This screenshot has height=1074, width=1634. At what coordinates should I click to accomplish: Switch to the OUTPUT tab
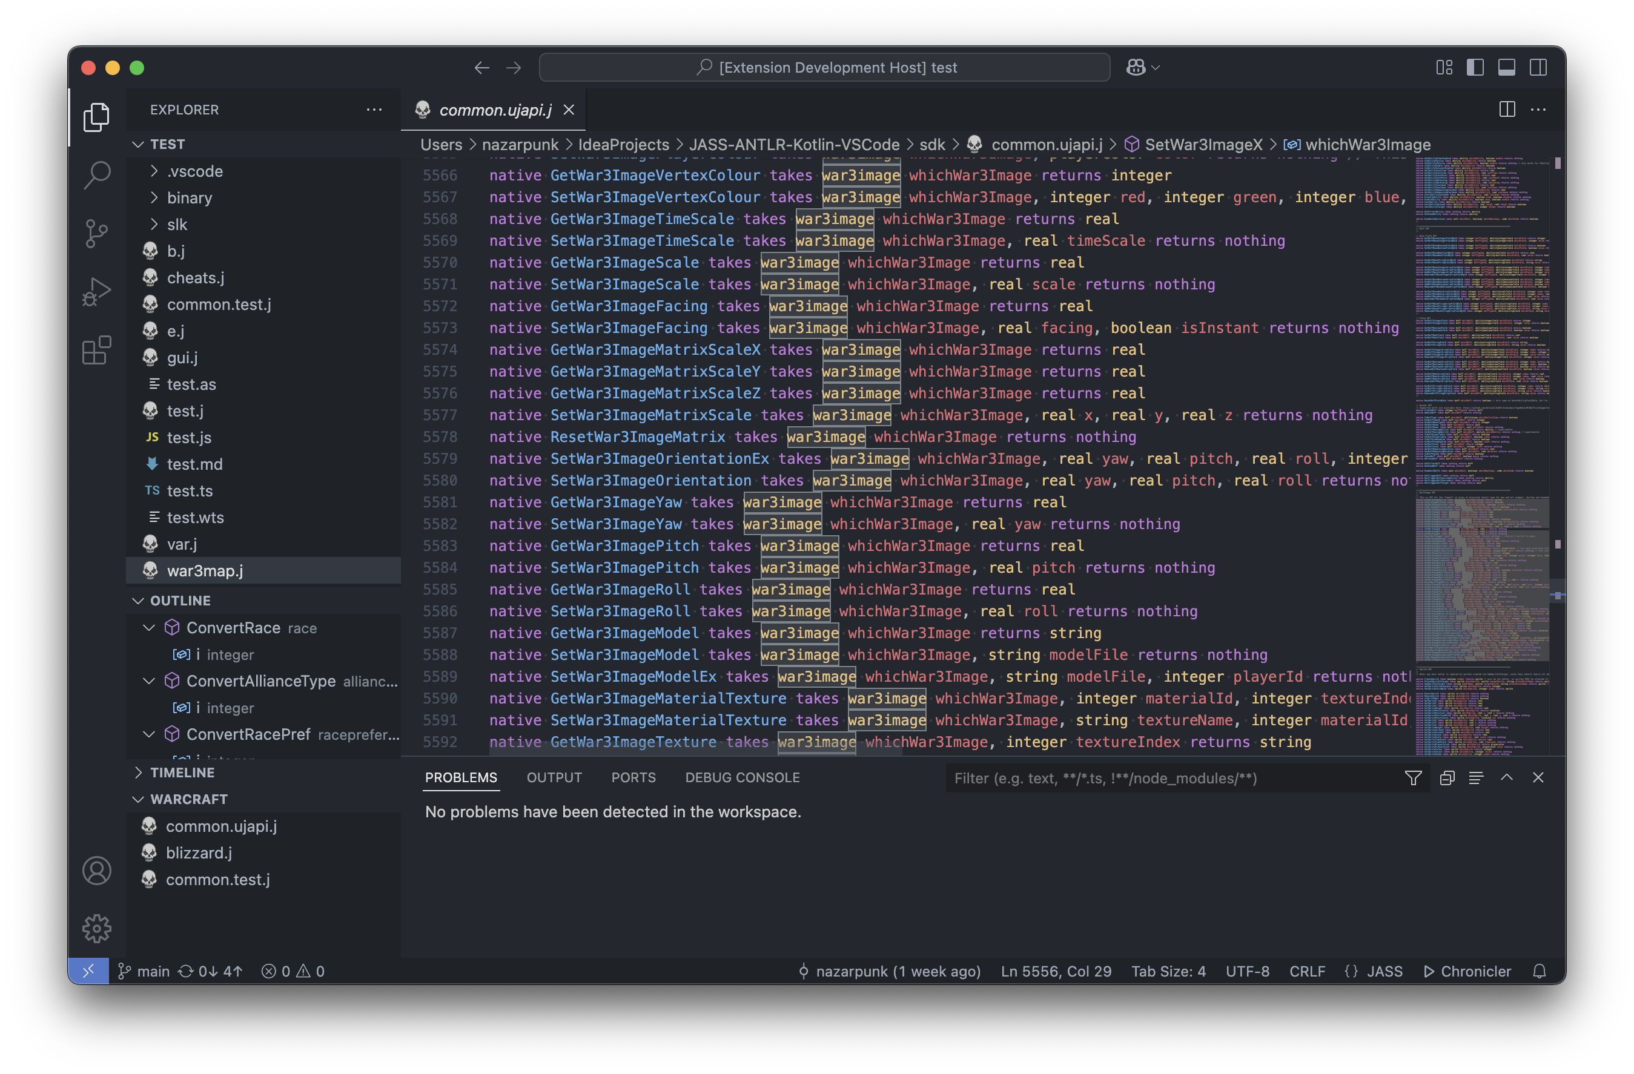point(554,777)
